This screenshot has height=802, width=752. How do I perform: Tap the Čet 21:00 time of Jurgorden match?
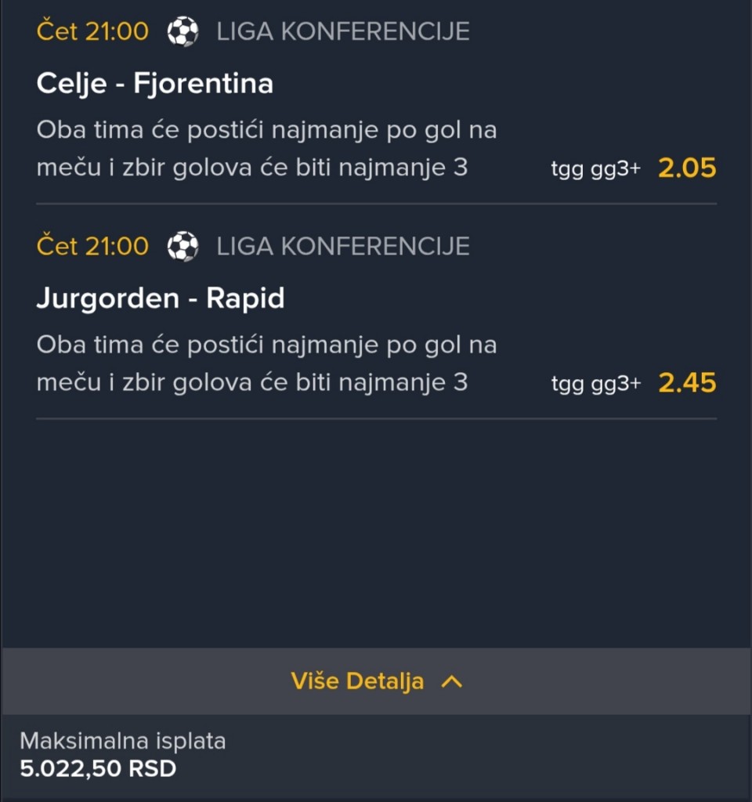pyautogui.click(x=92, y=247)
